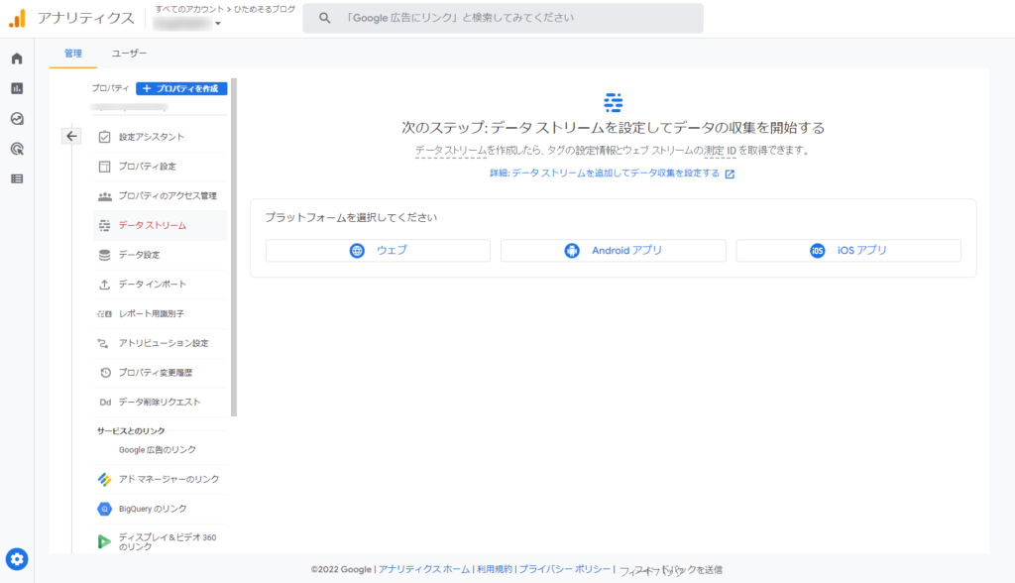Viewport: 1015px width, 583px height.
Task: Click the Google Analytics logo
Action: (17, 18)
